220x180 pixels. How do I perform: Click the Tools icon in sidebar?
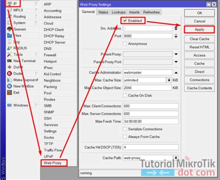pos(9,54)
